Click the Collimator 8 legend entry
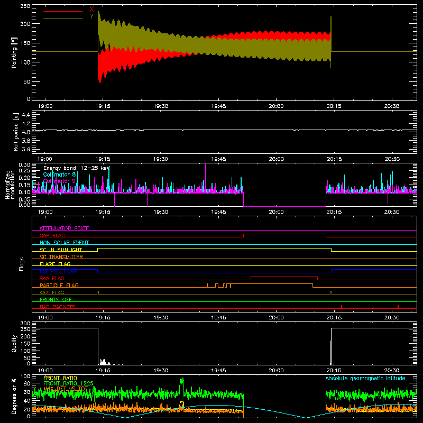 [x=59, y=174]
